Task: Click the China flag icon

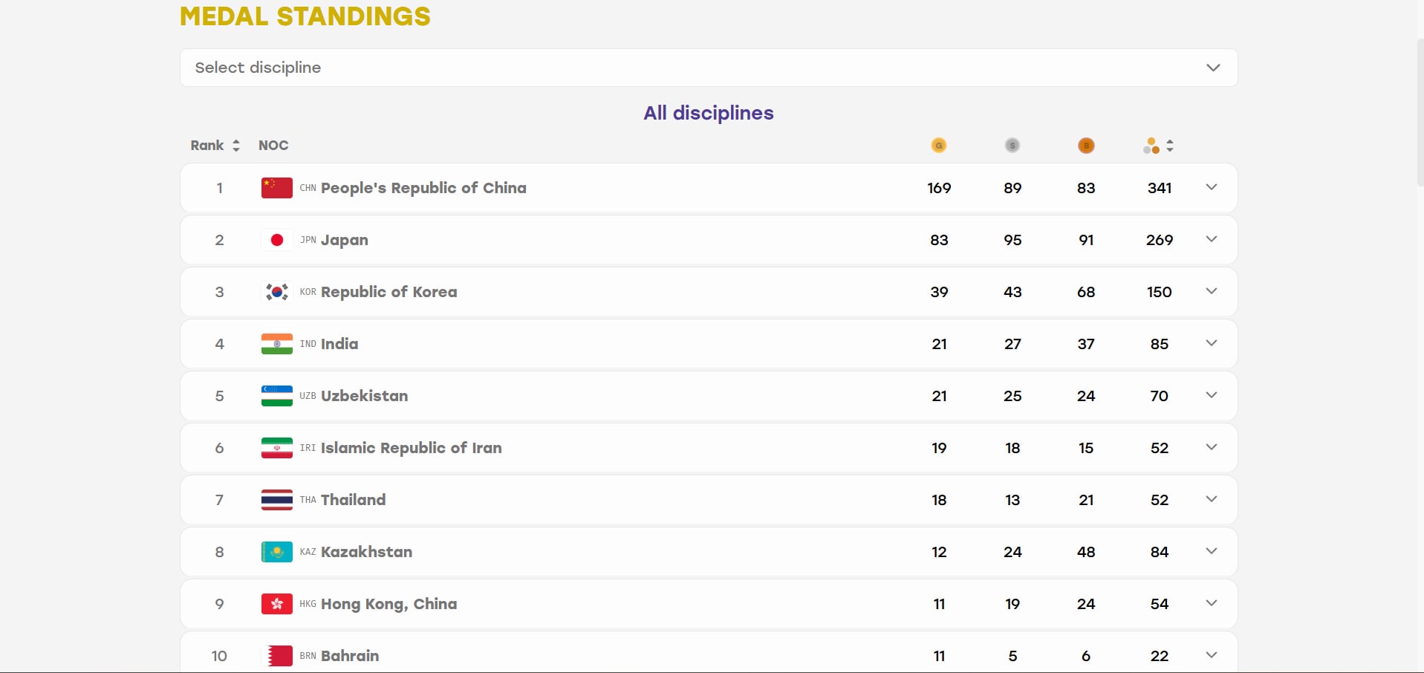Action: tap(277, 188)
